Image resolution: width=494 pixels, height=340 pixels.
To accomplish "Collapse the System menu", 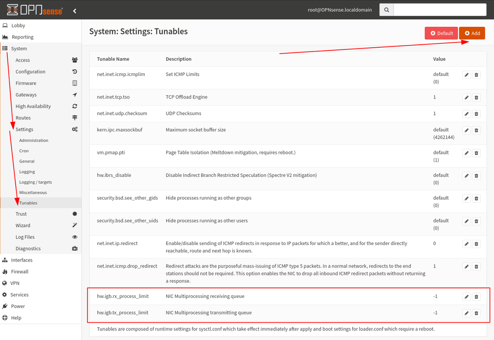I will coord(41,49).
